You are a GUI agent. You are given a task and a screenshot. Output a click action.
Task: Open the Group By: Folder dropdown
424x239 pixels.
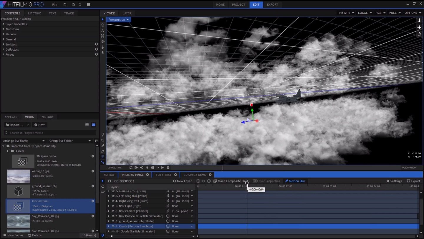tap(70, 141)
